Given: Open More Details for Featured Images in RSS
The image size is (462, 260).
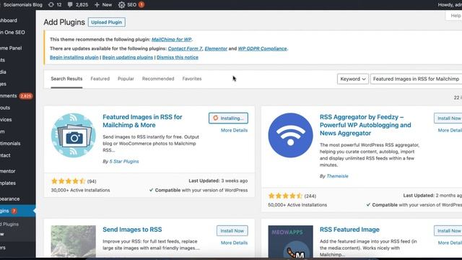Looking at the screenshot, I should click(x=234, y=130).
